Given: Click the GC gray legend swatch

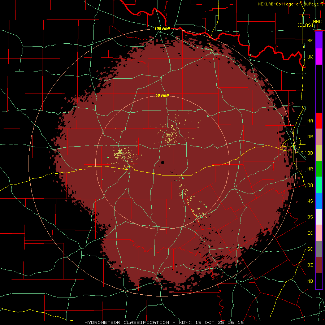Looking at the screenshot, I should (319, 249).
